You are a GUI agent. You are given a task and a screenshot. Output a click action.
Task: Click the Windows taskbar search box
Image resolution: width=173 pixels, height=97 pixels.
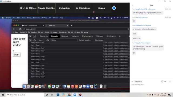pos(25,95)
